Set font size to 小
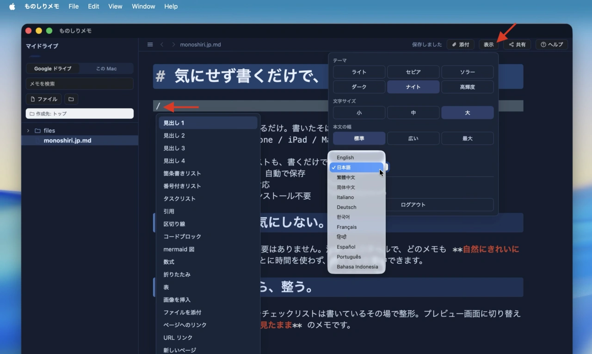This screenshot has height=354, width=592. 359,113
